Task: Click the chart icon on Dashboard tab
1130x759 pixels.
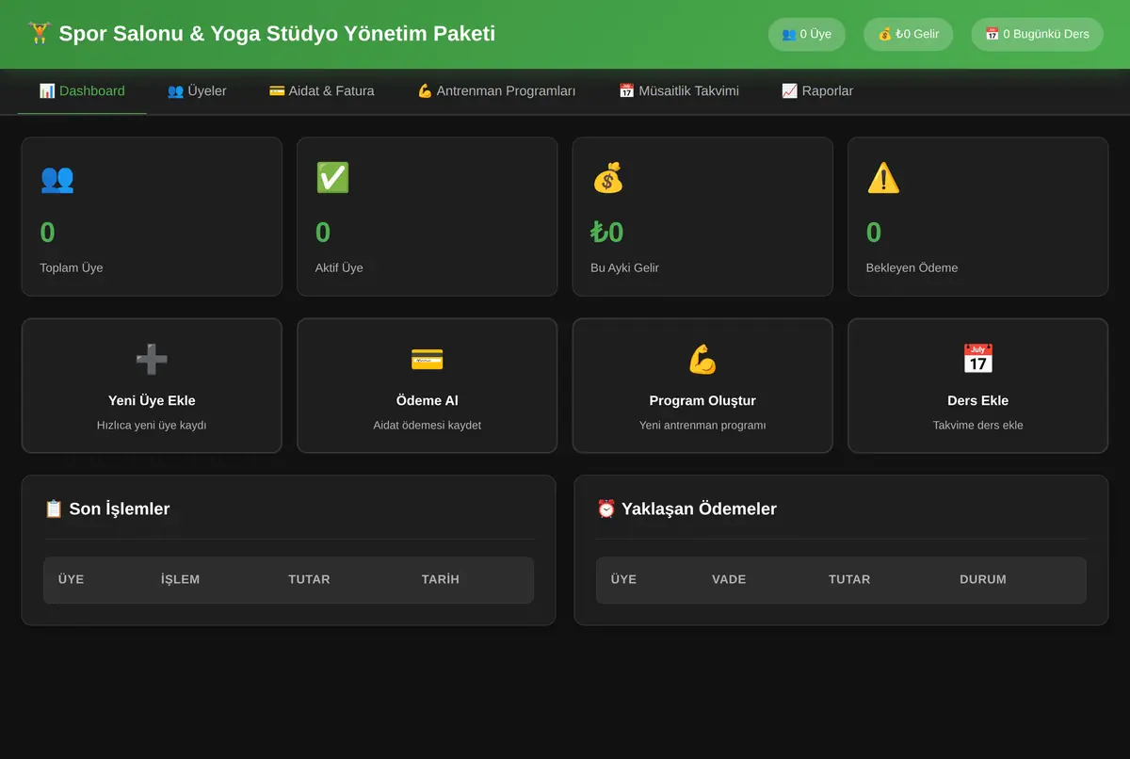Action: pyautogui.click(x=47, y=91)
